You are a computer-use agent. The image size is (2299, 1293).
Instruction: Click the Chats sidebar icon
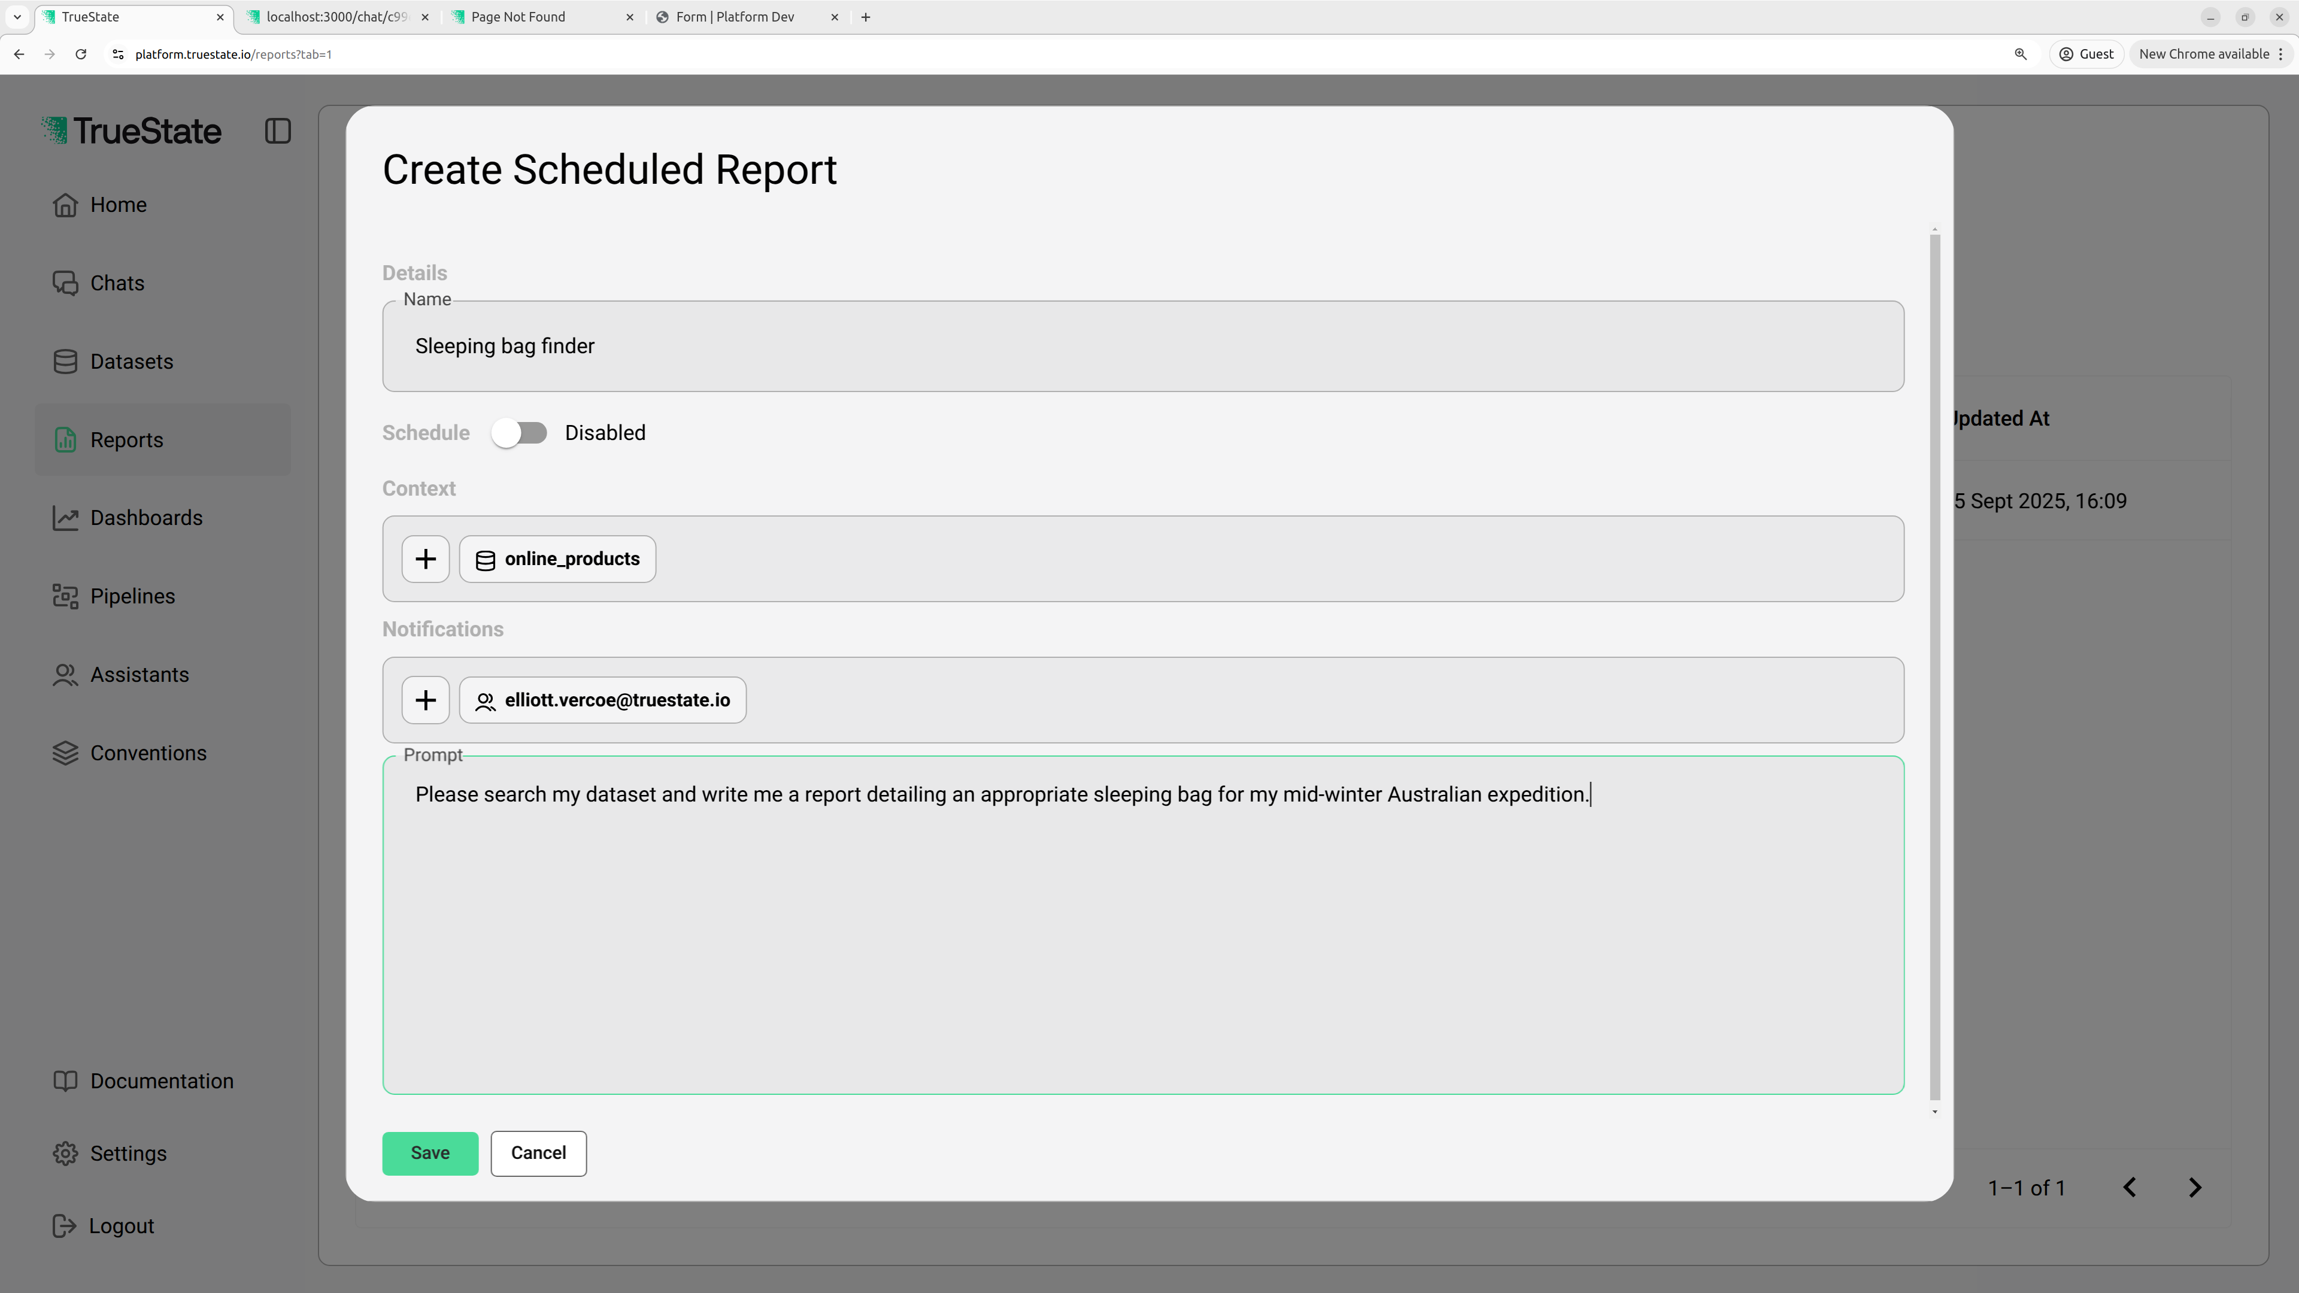[x=65, y=283]
